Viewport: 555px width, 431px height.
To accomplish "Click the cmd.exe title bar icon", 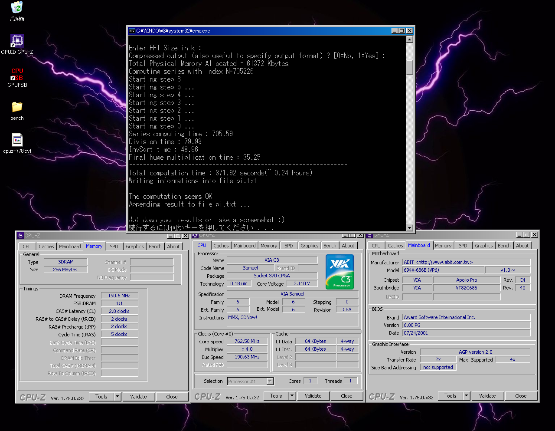I will (x=132, y=31).
